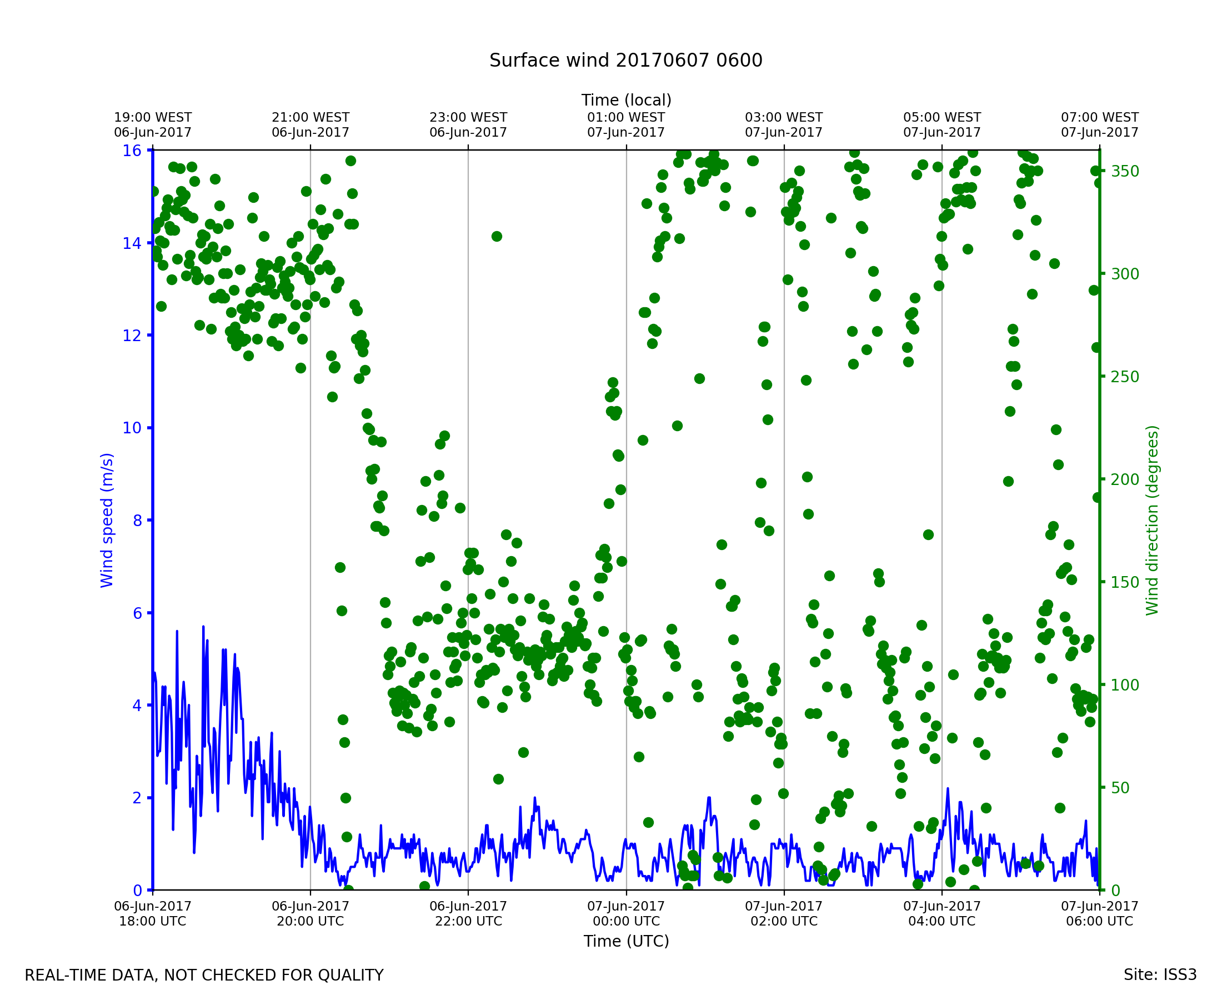This screenshot has height=1000, width=1222.
Task: Click the 'REAL-TIME DATA, NOT CHECKED FOR QUALITY' note
Action: point(204,975)
